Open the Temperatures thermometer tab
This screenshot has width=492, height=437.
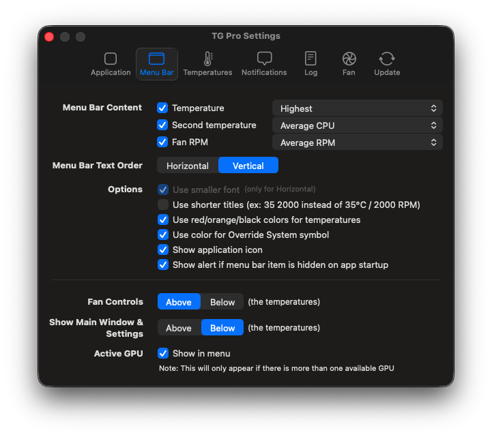tap(207, 64)
